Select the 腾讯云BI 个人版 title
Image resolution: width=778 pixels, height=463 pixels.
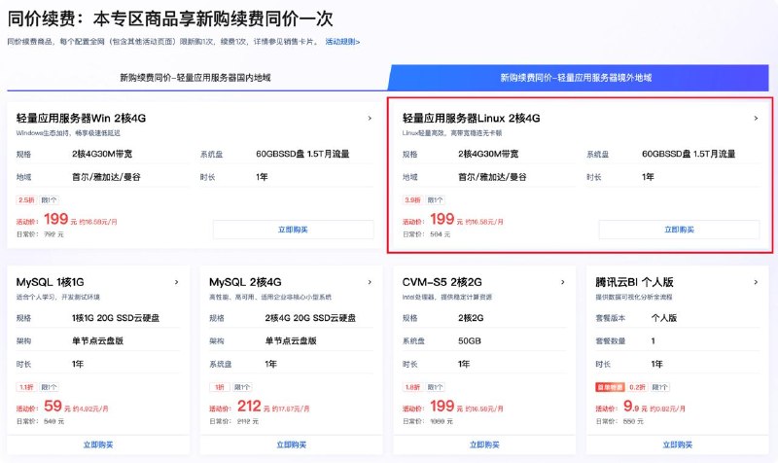pyautogui.click(x=634, y=282)
